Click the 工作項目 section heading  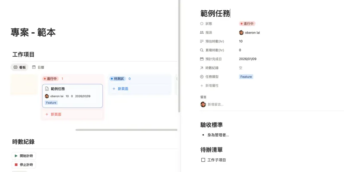click(24, 55)
